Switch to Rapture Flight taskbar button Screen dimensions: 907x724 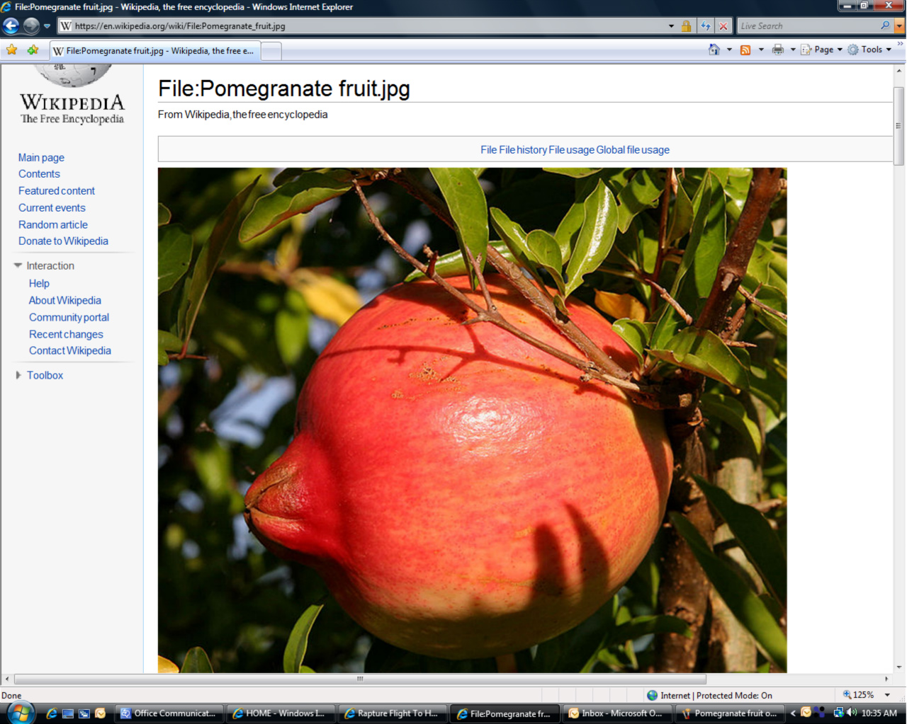[x=393, y=713]
